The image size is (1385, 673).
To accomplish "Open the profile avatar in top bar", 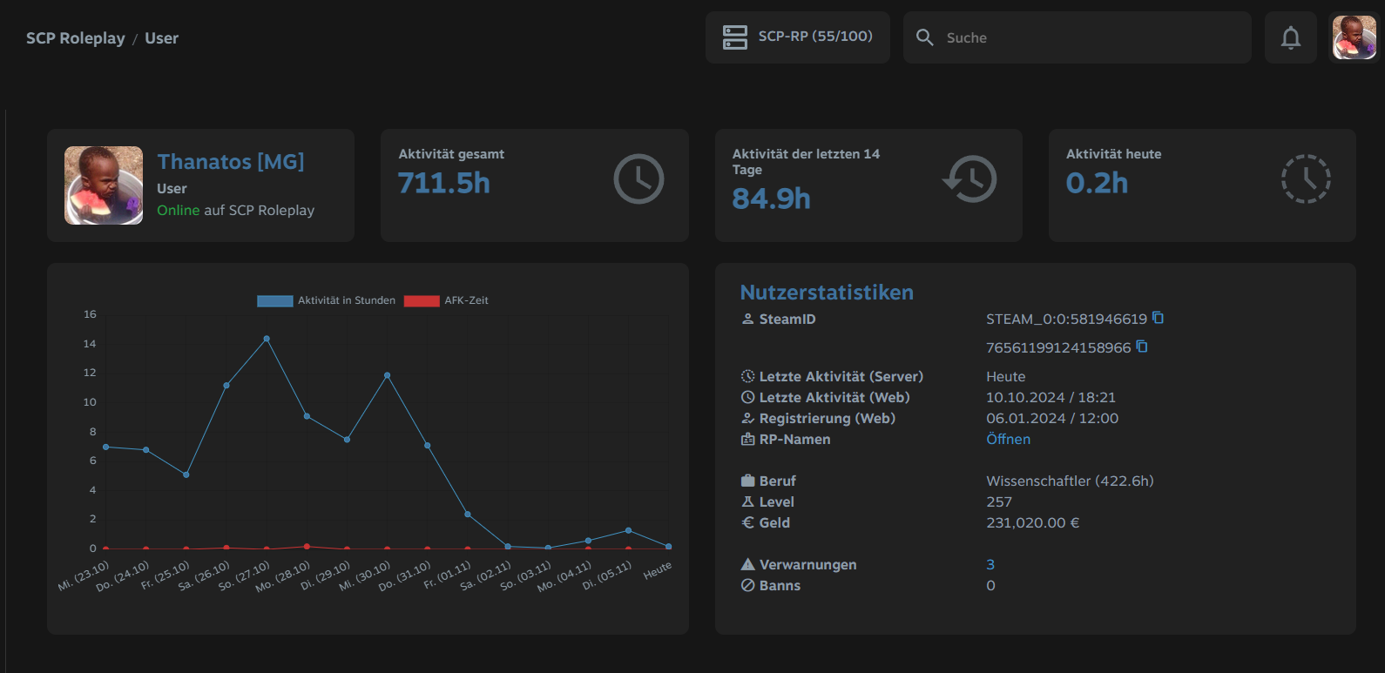I will coord(1355,37).
